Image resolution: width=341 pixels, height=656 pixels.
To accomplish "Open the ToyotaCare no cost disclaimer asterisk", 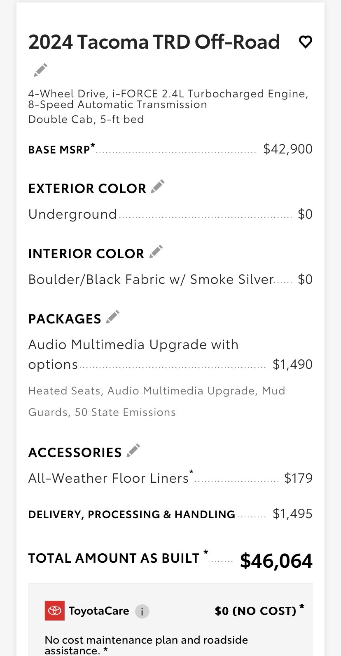I will pyautogui.click(x=302, y=606).
